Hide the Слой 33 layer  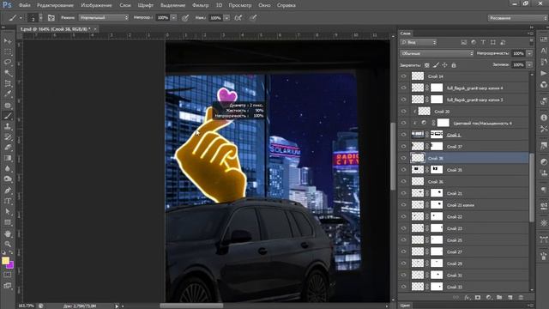click(x=403, y=287)
